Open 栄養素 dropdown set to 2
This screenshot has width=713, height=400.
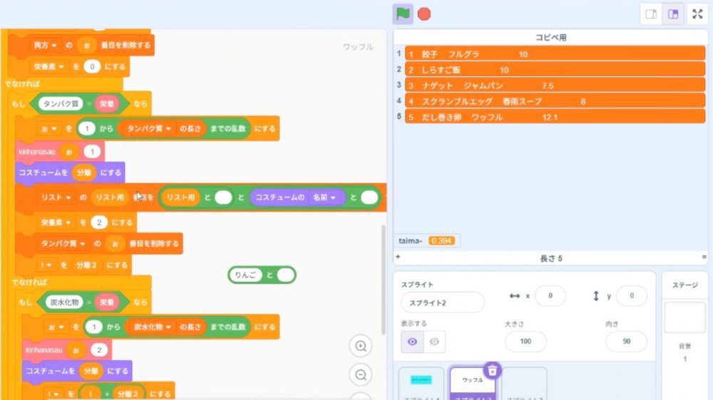pos(56,223)
